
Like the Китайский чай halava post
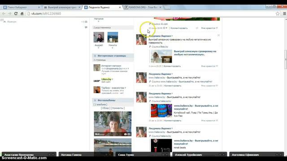(209, 121)
